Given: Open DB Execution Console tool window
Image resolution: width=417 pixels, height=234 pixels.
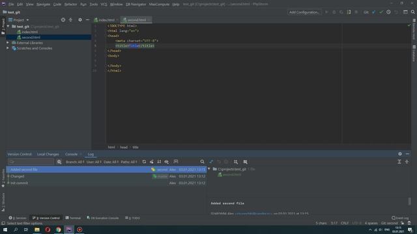Looking at the screenshot, I should pyautogui.click(x=103, y=218).
